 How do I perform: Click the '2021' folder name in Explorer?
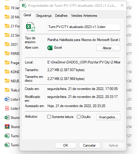click(x=14, y=45)
